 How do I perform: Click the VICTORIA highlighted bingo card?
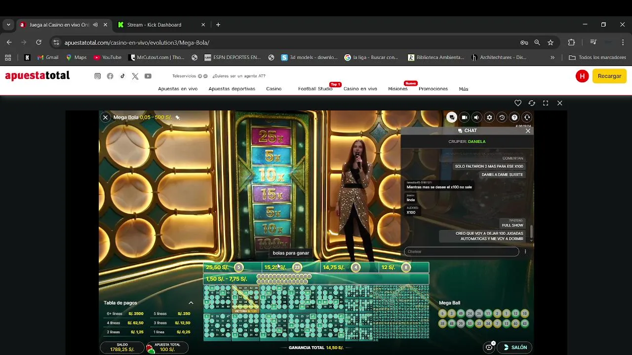pos(245,299)
